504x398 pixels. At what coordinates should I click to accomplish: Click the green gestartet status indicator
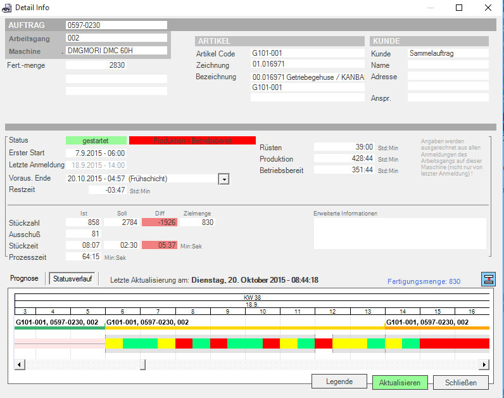(96, 141)
